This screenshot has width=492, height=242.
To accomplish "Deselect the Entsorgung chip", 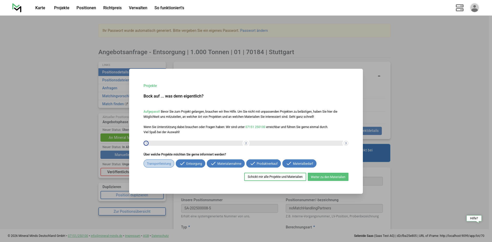I will click(x=190, y=164).
